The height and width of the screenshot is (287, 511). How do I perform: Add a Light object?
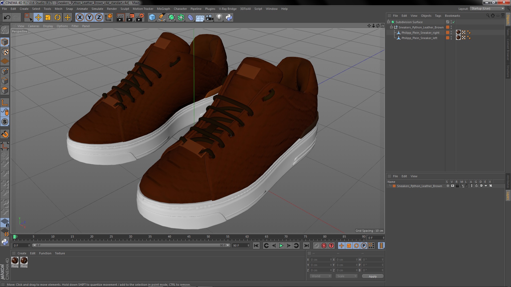click(x=219, y=18)
